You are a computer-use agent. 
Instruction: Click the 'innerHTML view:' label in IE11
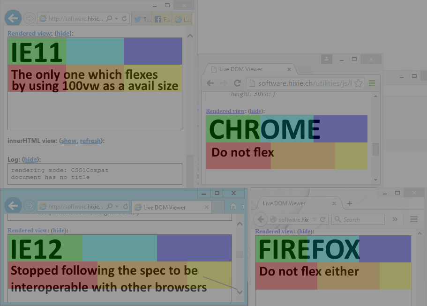click(32, 141)
